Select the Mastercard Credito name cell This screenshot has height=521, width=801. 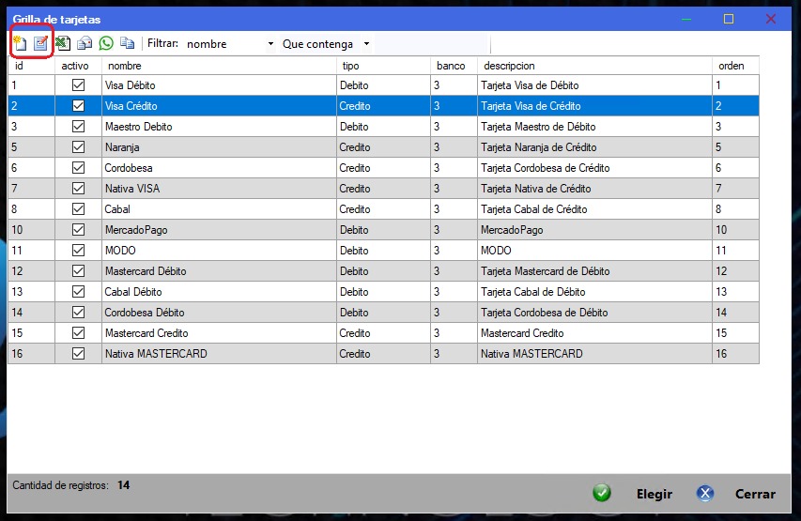219,333
